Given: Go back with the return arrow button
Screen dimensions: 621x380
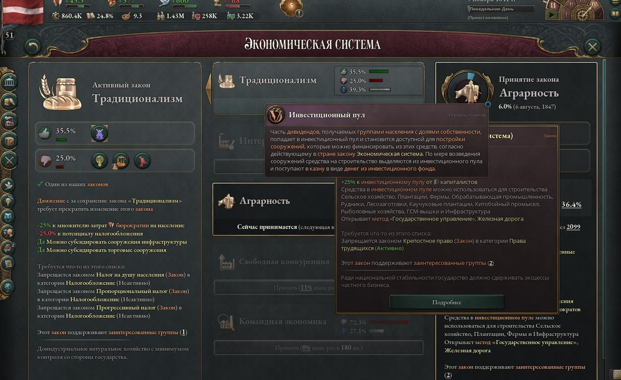Looking at the screenshot, I should (32, 46).
